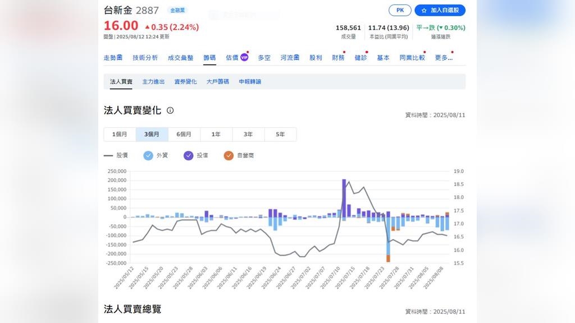The image size is (575, 323).
Task: Select the 大戶籌碼 sub-tab
Action: (217, 82)
